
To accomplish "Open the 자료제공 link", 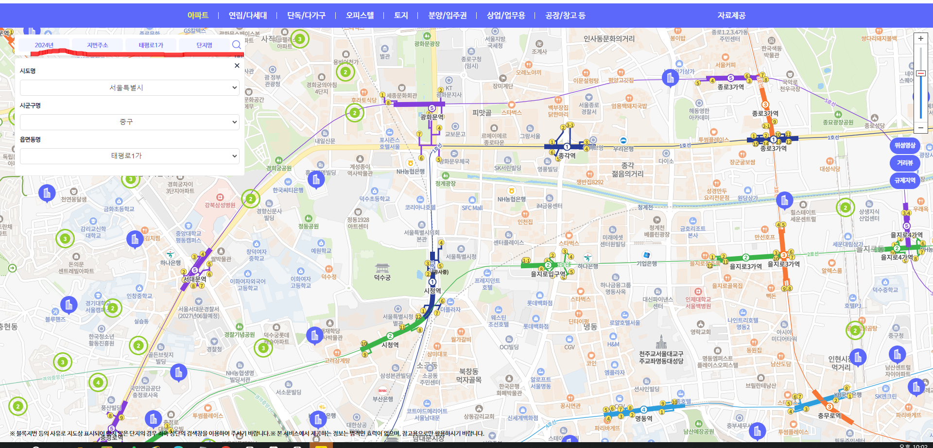I will (731, 16).
